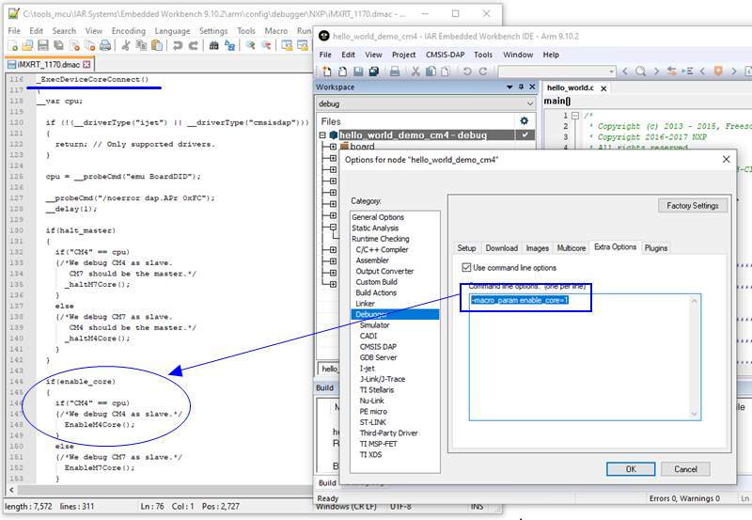This screenshot has width=752, height=520.
Task: Open CMSIS-DAP menu in IAR Workbench
Action: tap(445, 55)
